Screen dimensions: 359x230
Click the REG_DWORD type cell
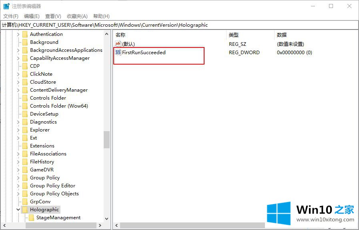point(244,53)
